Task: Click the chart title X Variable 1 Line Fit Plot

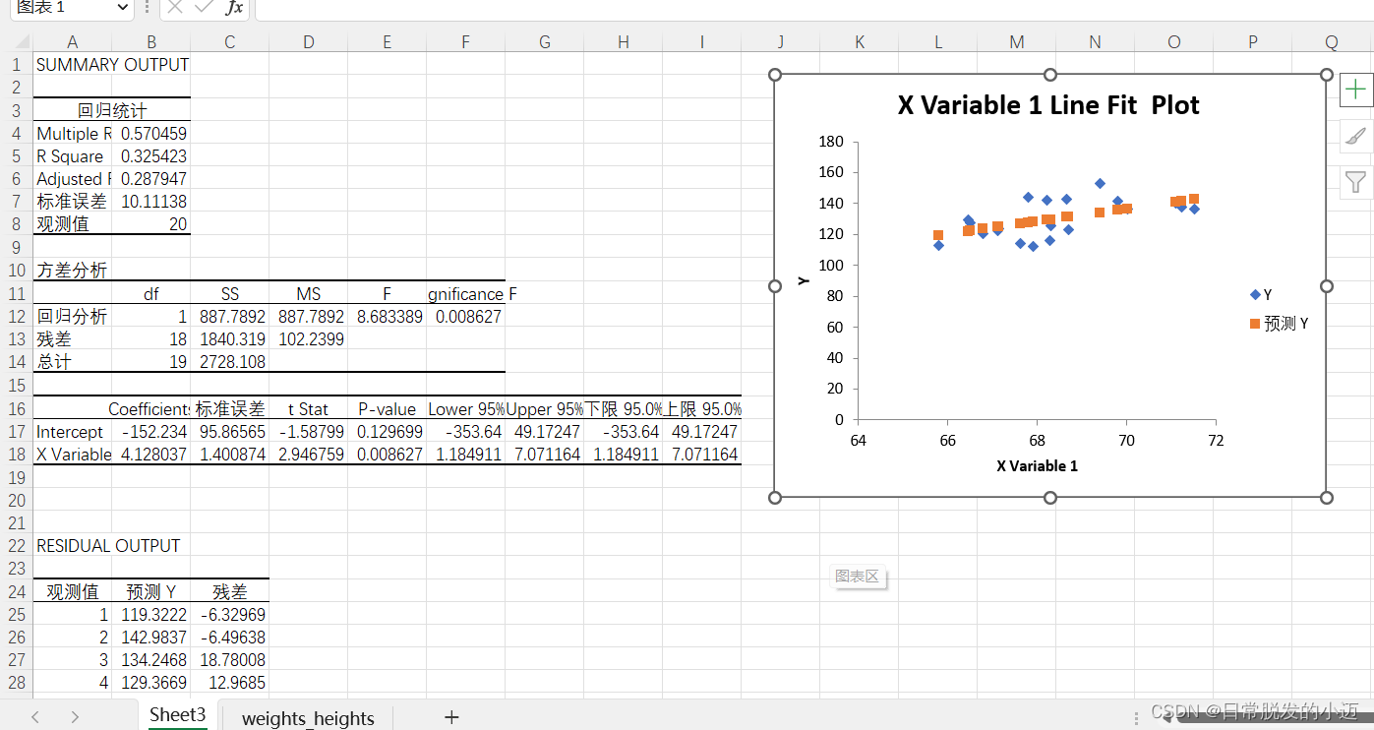Action: point(1048,105)
